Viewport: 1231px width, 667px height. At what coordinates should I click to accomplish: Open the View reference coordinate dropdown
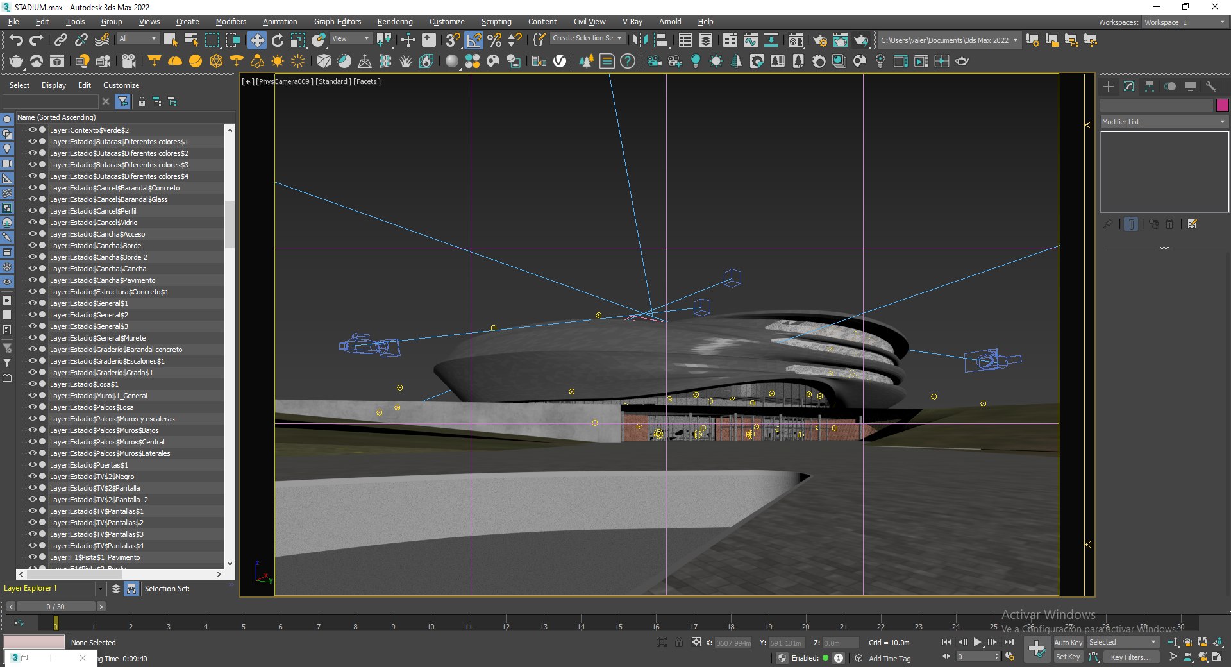(x=351, y=39)
